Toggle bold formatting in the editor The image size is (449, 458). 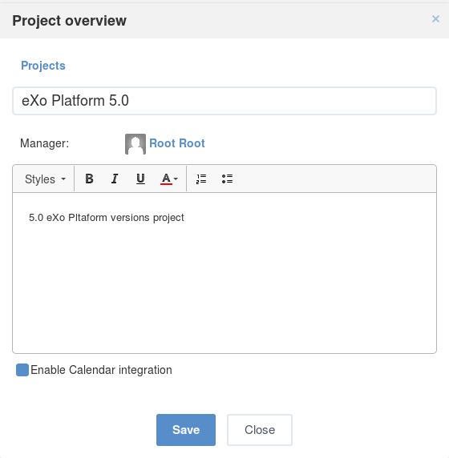point(89,179)
